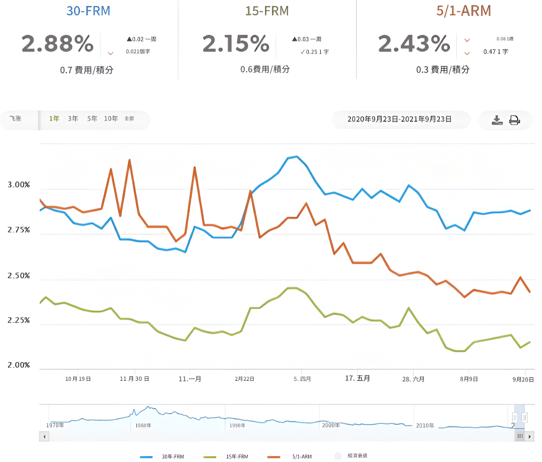Toggle the 15年-FRM legend series

point(226,457)
